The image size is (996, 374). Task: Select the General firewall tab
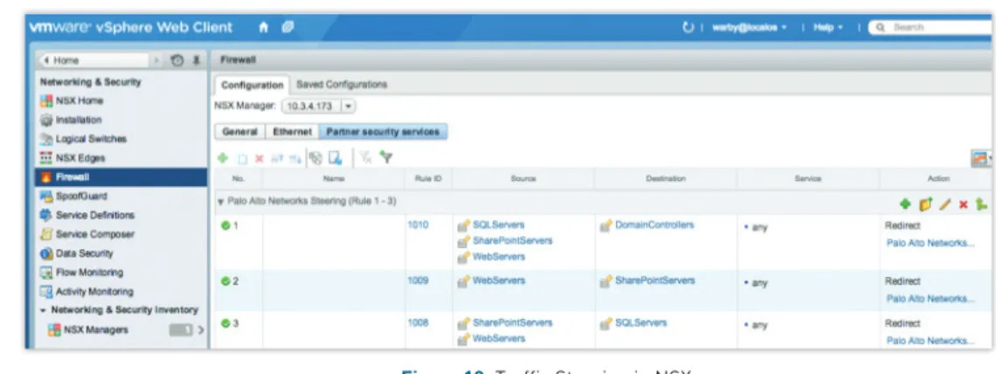coord(240,131)
